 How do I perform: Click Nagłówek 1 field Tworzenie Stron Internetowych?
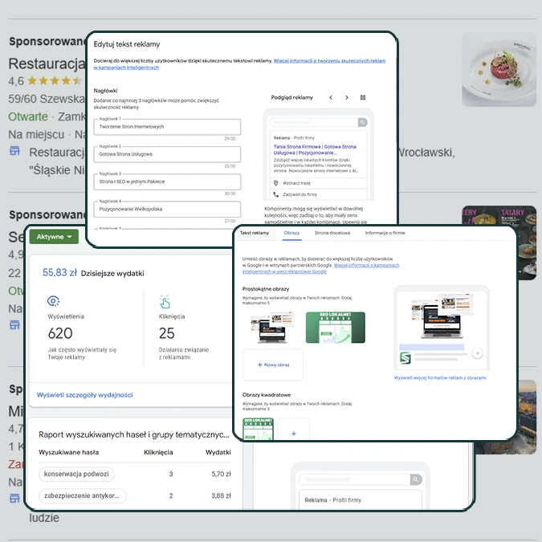tap(167, 127)
